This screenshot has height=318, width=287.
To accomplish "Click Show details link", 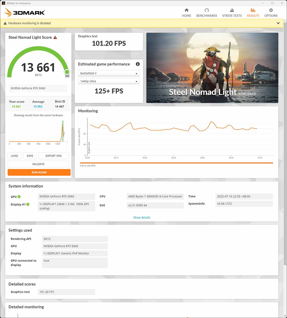I will click(141, 218).
